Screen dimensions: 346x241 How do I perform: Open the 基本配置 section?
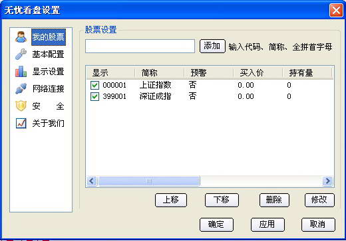pyautogui.click(x=48, y=54)
